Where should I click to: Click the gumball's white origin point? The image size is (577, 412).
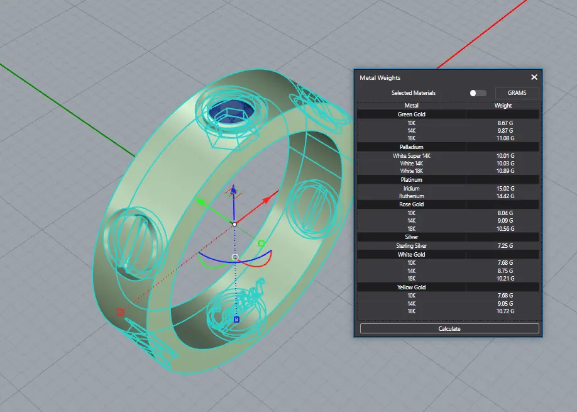234,224
